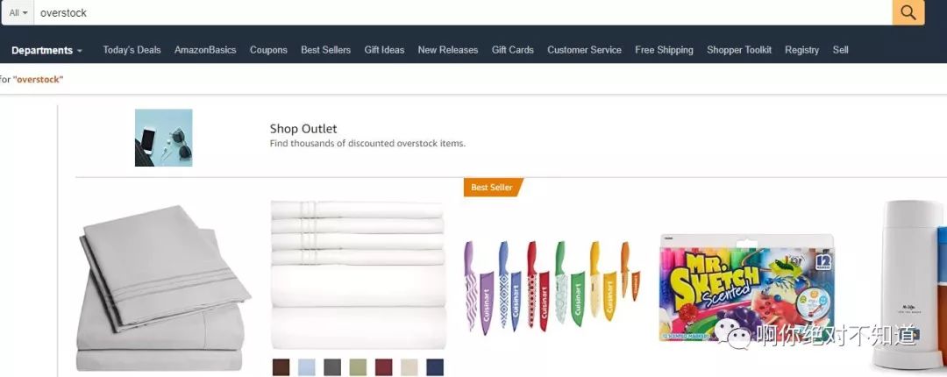This screenshot has width=947, height=377.
Task: Open the Cuisinart colorful knife set product
Action: click(x=552, y=287)
